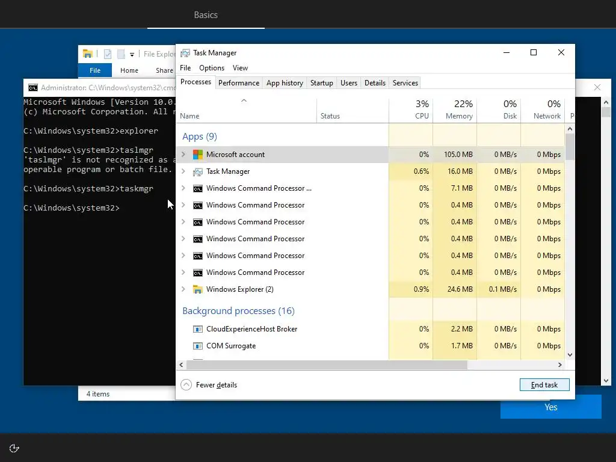Screen dimensions: 616x462
Task: Sort by the Status column header
Action: pos(353,110)
